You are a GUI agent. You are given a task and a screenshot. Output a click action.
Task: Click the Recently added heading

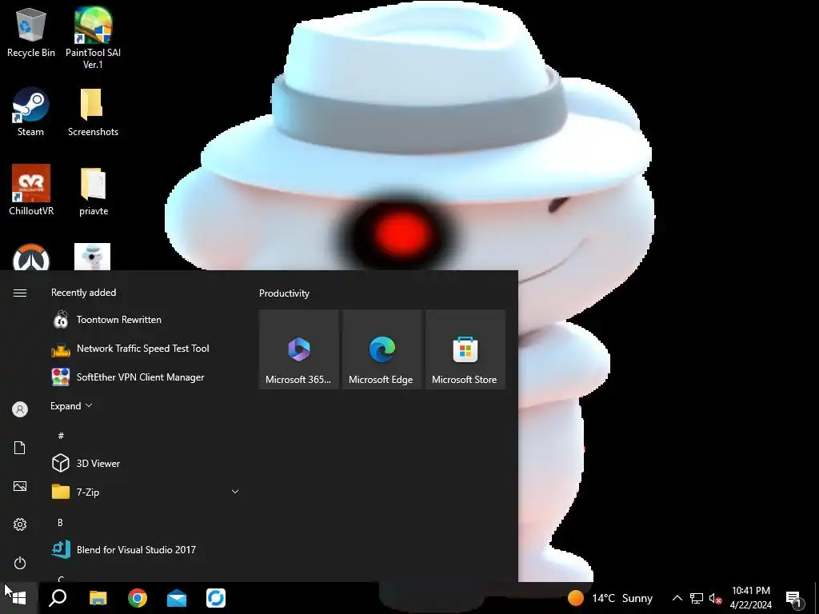tap(83, 293)
